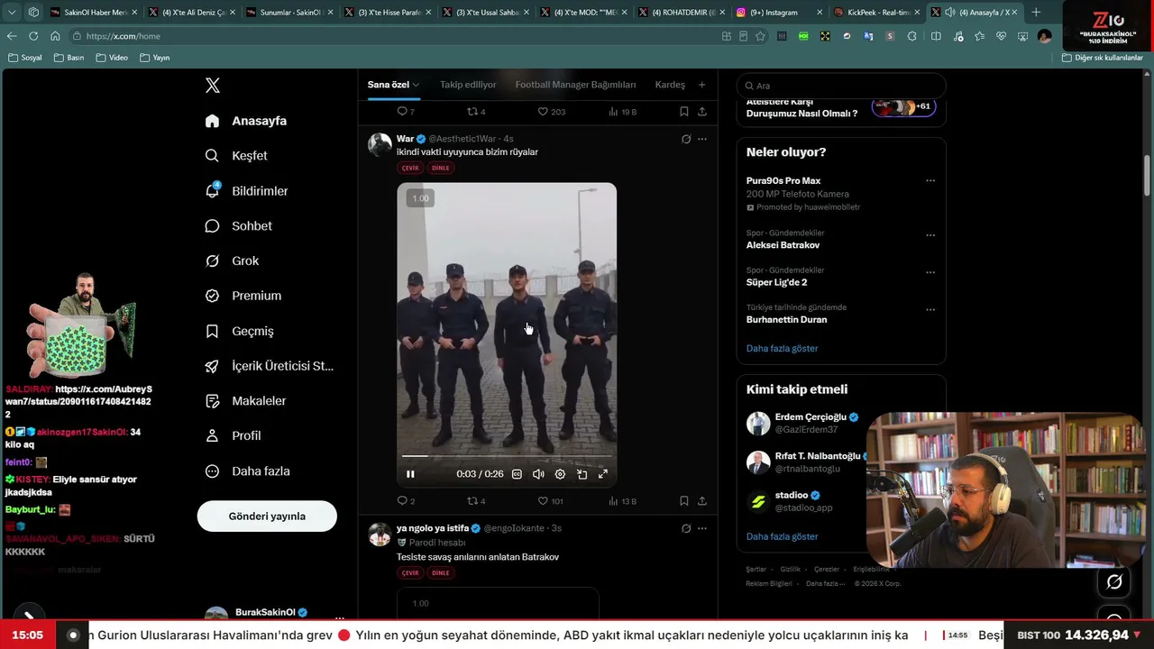The image size is (1154, 649).
Task: Switch to the Takip ediliyor tab
Action: tap(468, 85)
